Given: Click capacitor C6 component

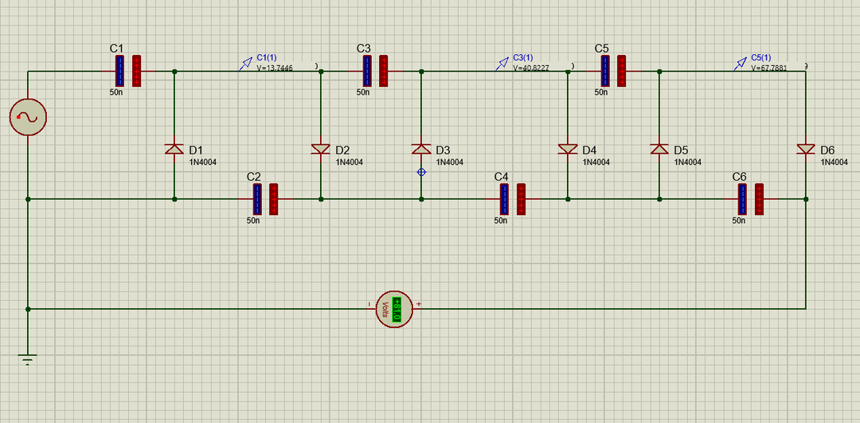Looking at the screenshot, I should click(x=751, y=199).
